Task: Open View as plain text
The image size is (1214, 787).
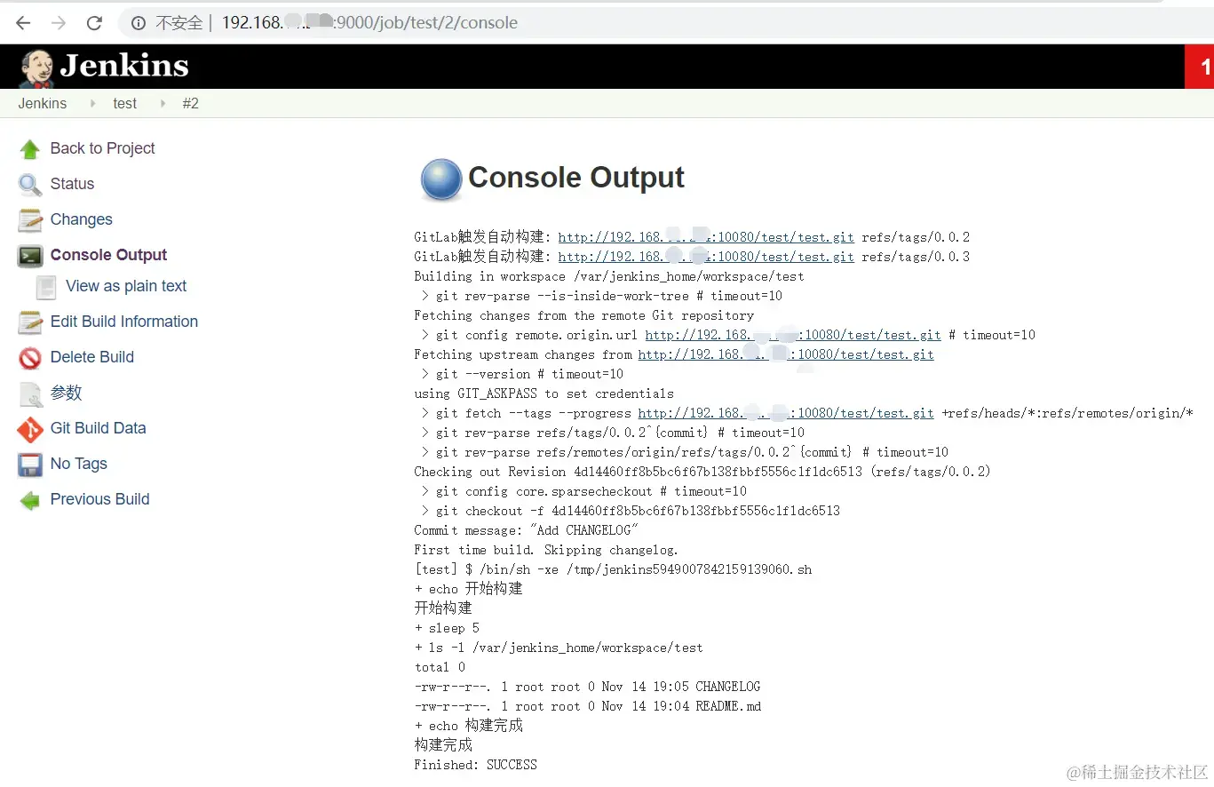Action: [x=126, y=286]
